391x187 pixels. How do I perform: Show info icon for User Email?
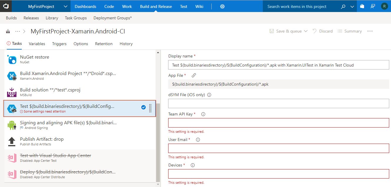[x=198, y=140]
